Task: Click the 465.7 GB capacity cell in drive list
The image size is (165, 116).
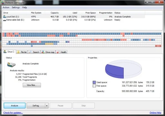Action: [54, 17]
